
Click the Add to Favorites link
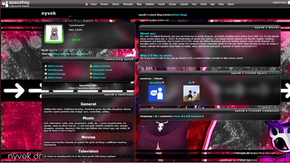point(102,66)
